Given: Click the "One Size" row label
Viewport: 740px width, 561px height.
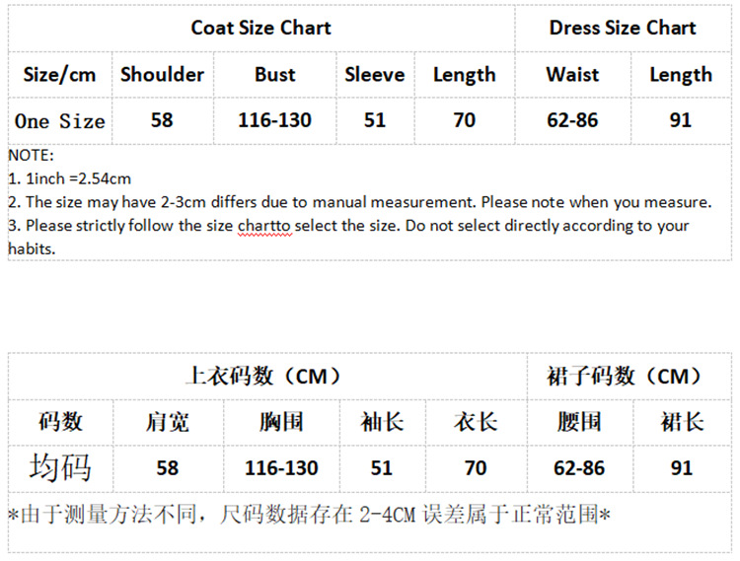Looking at the screenshot, I should point(59,121).
